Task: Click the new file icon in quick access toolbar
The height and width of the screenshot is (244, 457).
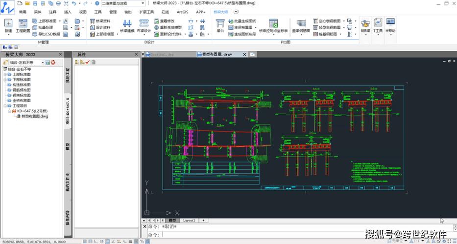Action: [x=20, y=3]
